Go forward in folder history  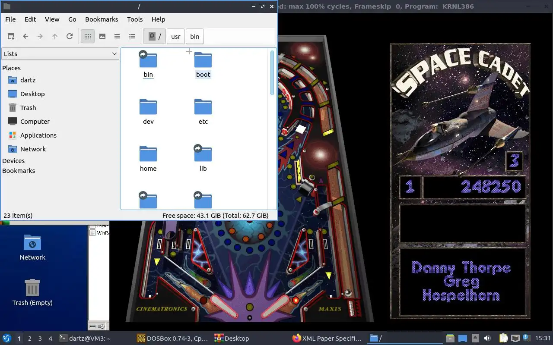[x=40, y=37]
